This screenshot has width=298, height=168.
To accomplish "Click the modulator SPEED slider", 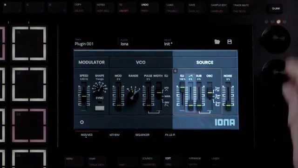I will click(x=84, y=96).
